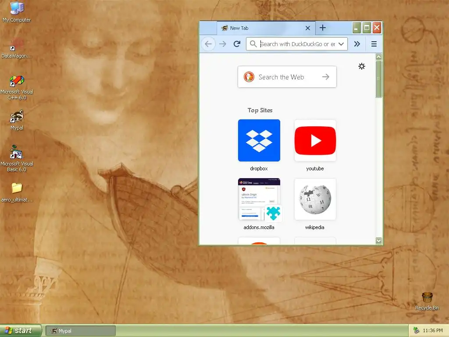The image size is (449, 337).
Task: Expand the address bar history dropdown
Action: click(341, 44)
